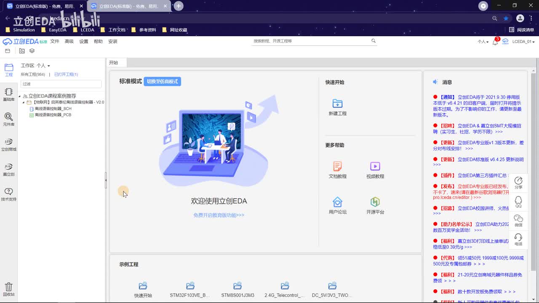Open the 设置 menu
This screenshot has width=539, height=303.
point(84,41)
